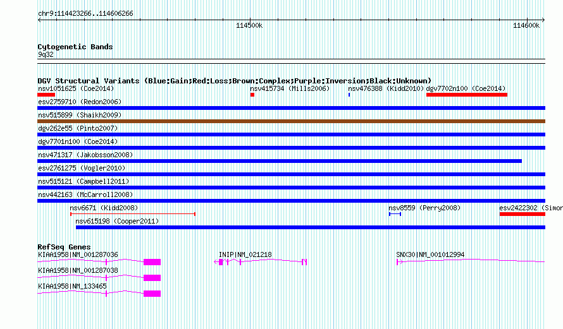The image size is (563, 329).
Task: Click the short blue nsv8559 variant span
Action: click(395, 214)
